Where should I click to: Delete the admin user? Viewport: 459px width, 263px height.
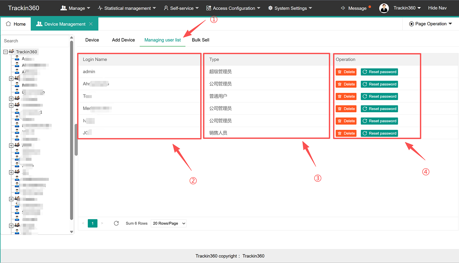coord(346,72)
